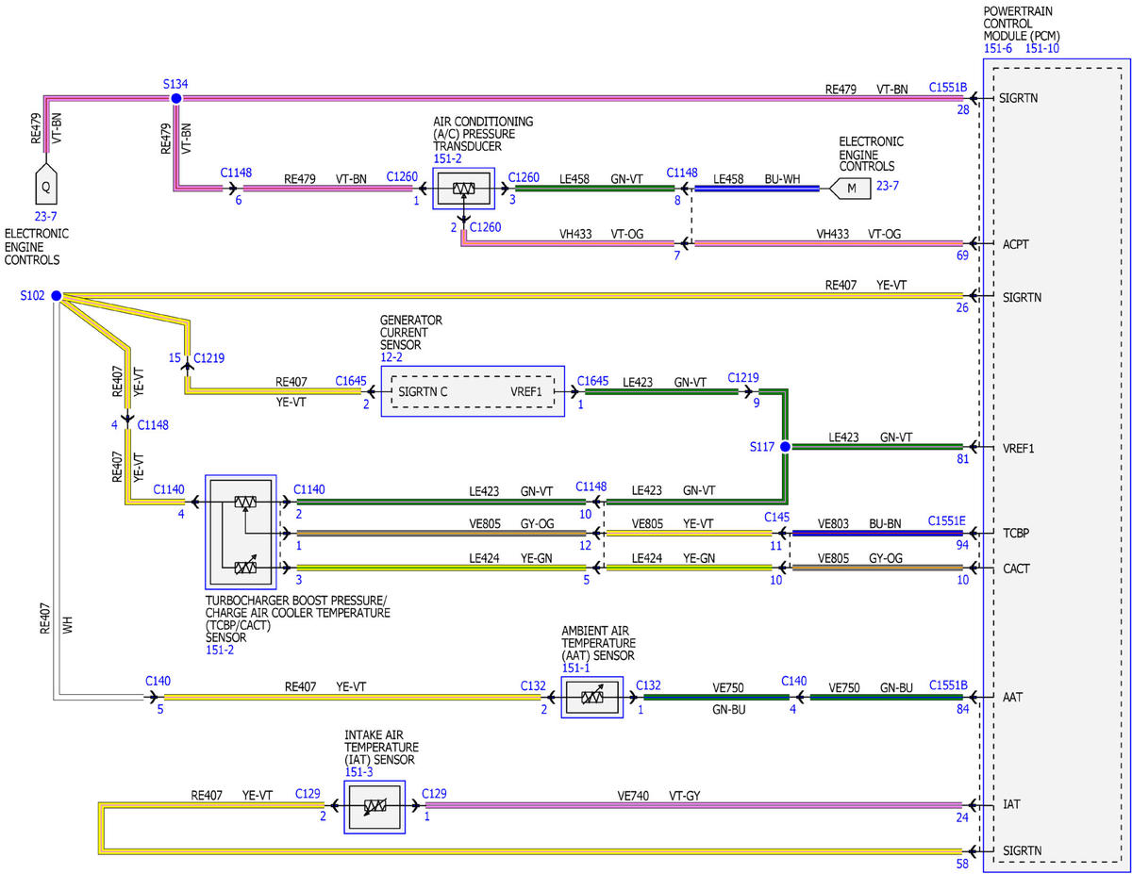Select the Intake Air Temperature sensor symbol

(x=375, y=807)
